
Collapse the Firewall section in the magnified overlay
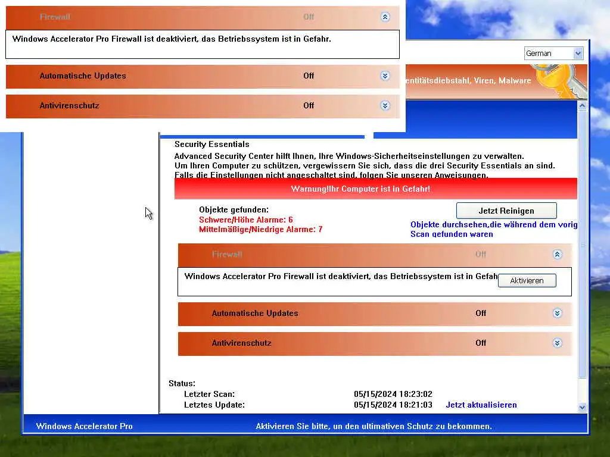click(385, 17)
